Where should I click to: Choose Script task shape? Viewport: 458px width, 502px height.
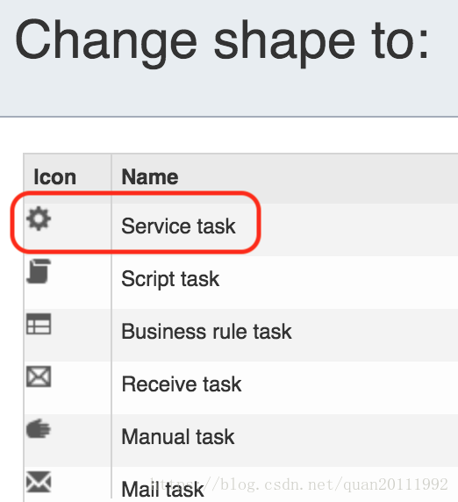click(170, 279)
